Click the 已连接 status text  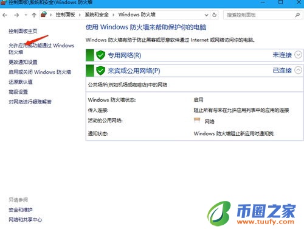click(x=282, y=71)
